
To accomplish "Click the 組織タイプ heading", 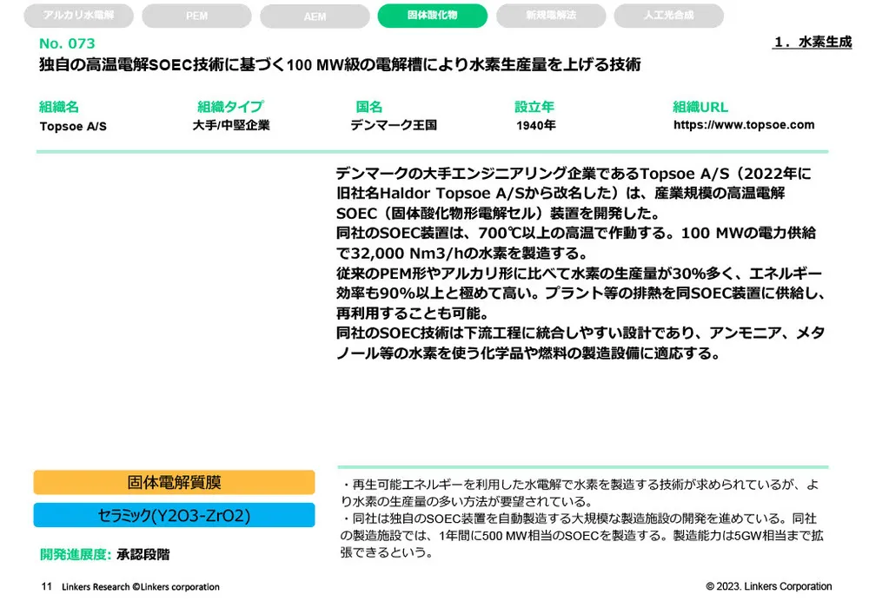I will pyautogui.click(x=230, y=106).
